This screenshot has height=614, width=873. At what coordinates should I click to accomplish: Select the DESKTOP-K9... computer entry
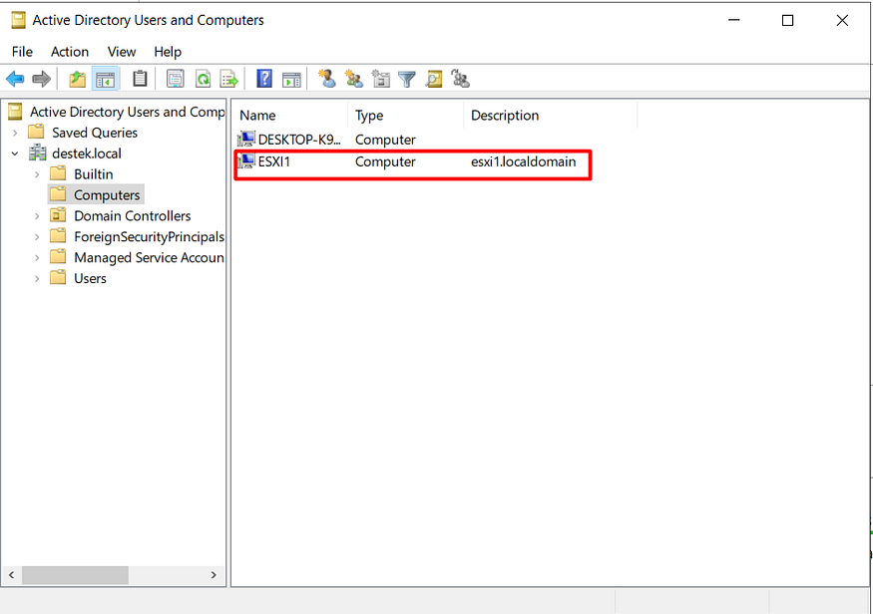[299, 139]
